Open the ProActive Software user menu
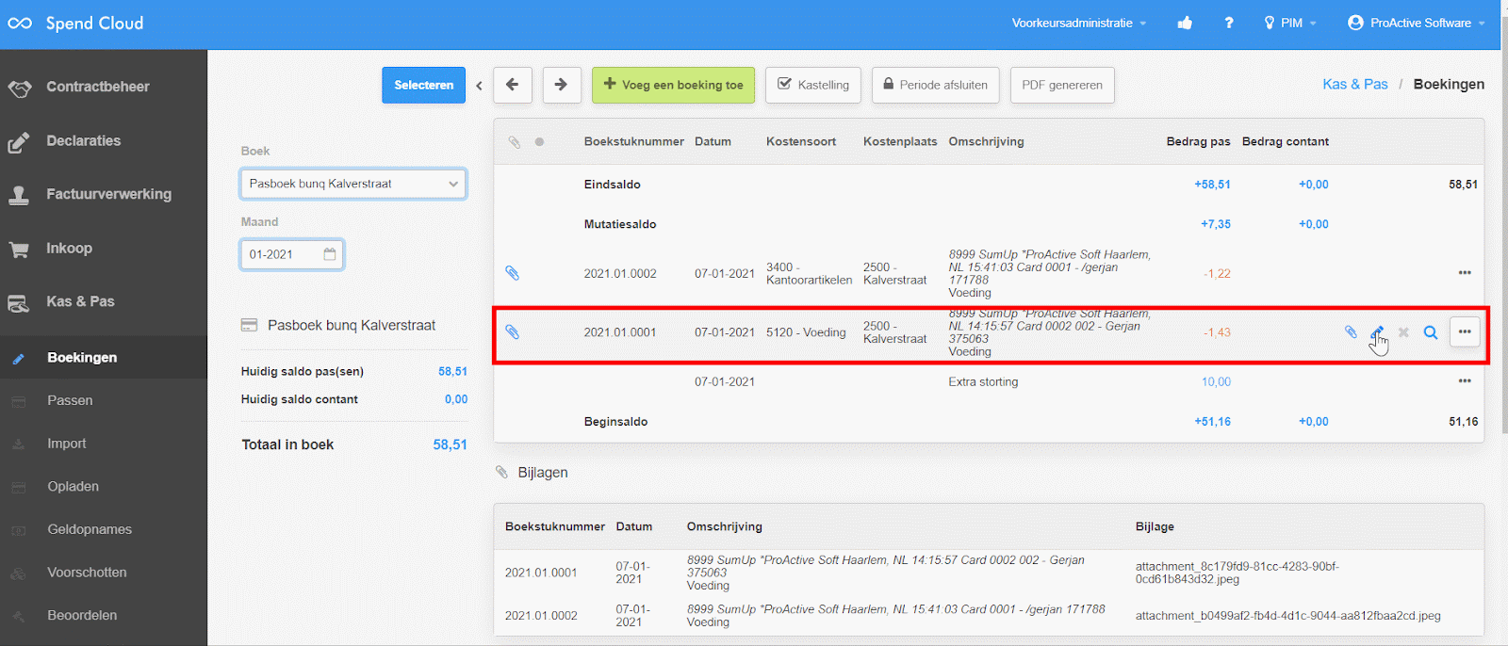The width and height of the screenshot is (1508, 646). 1416,23
